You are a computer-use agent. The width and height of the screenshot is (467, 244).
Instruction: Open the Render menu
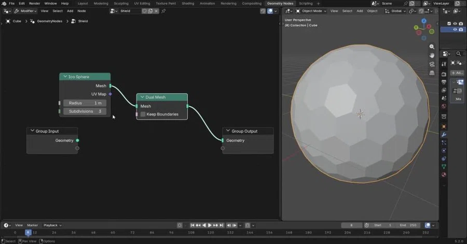(35, 4)
